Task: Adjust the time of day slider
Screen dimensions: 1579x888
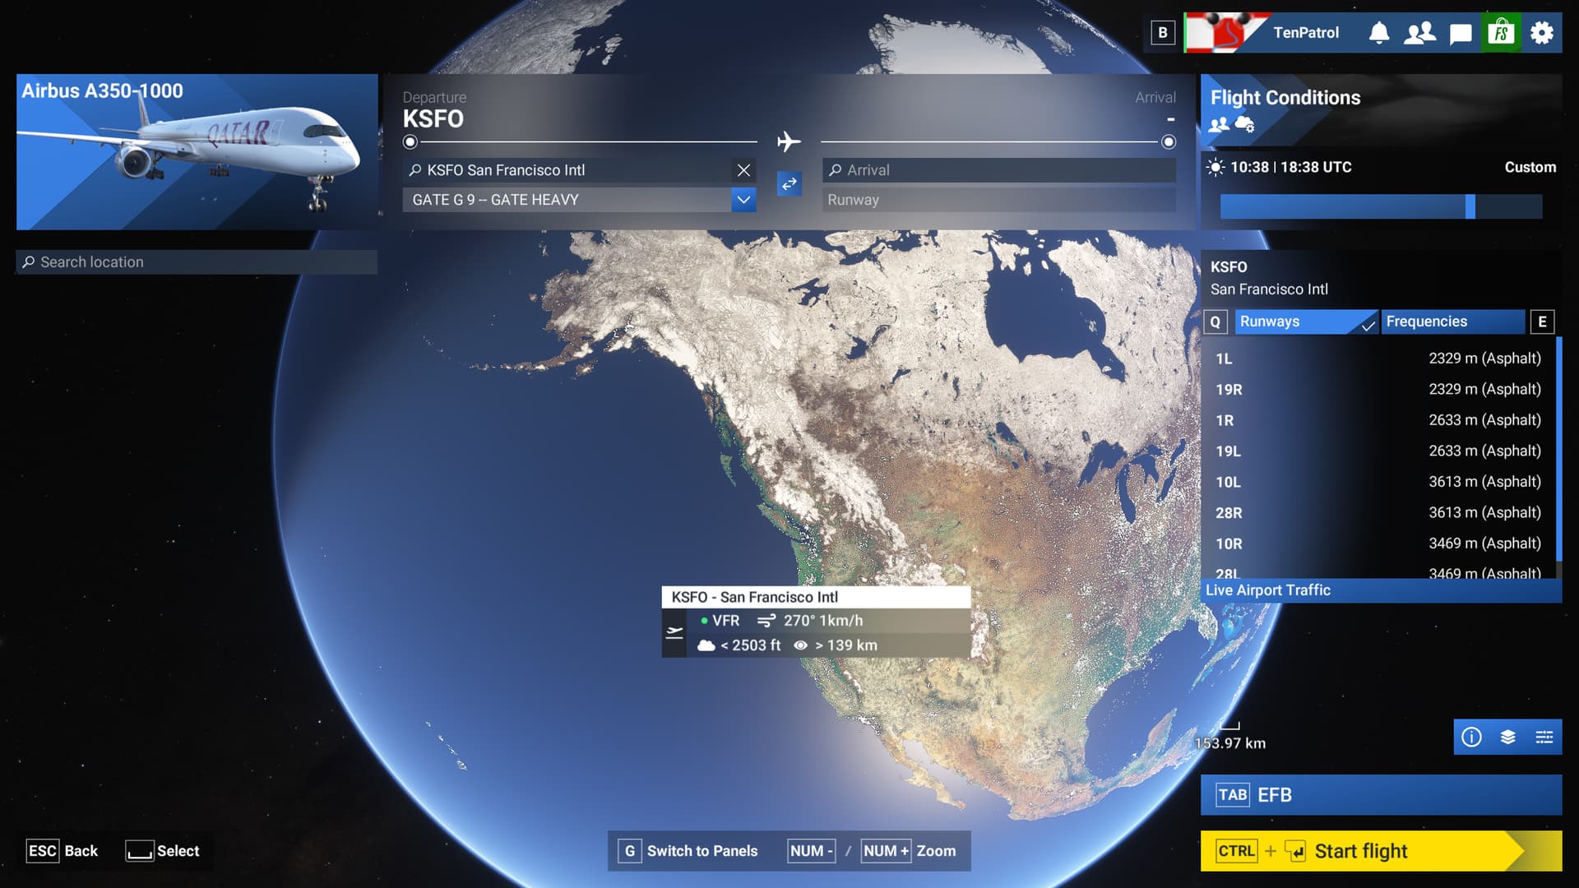Action: (x=1382, y=206)
